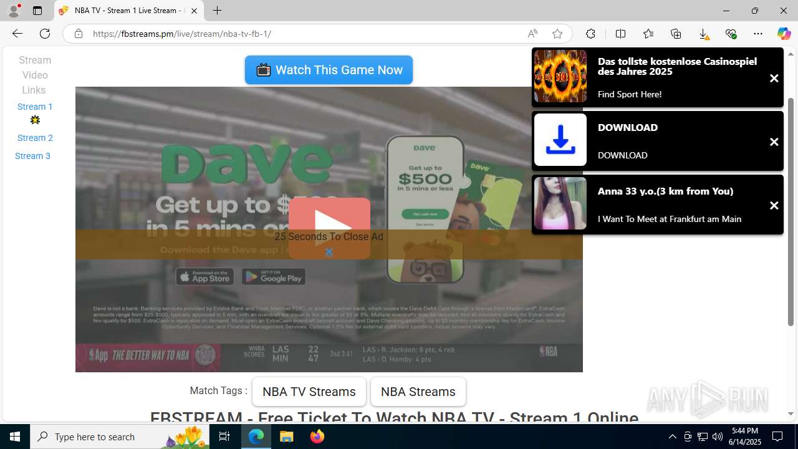Open Action Center notifications

(777, 437)
